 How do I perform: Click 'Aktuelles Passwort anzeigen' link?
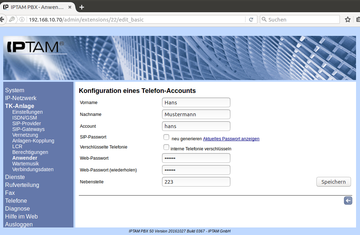(x=231, y=139)
